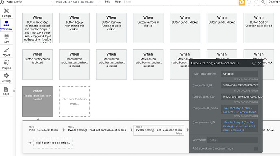
Task: Show documentation under Client_ID field
Action: pyautogui.click(x=246, y=90)
